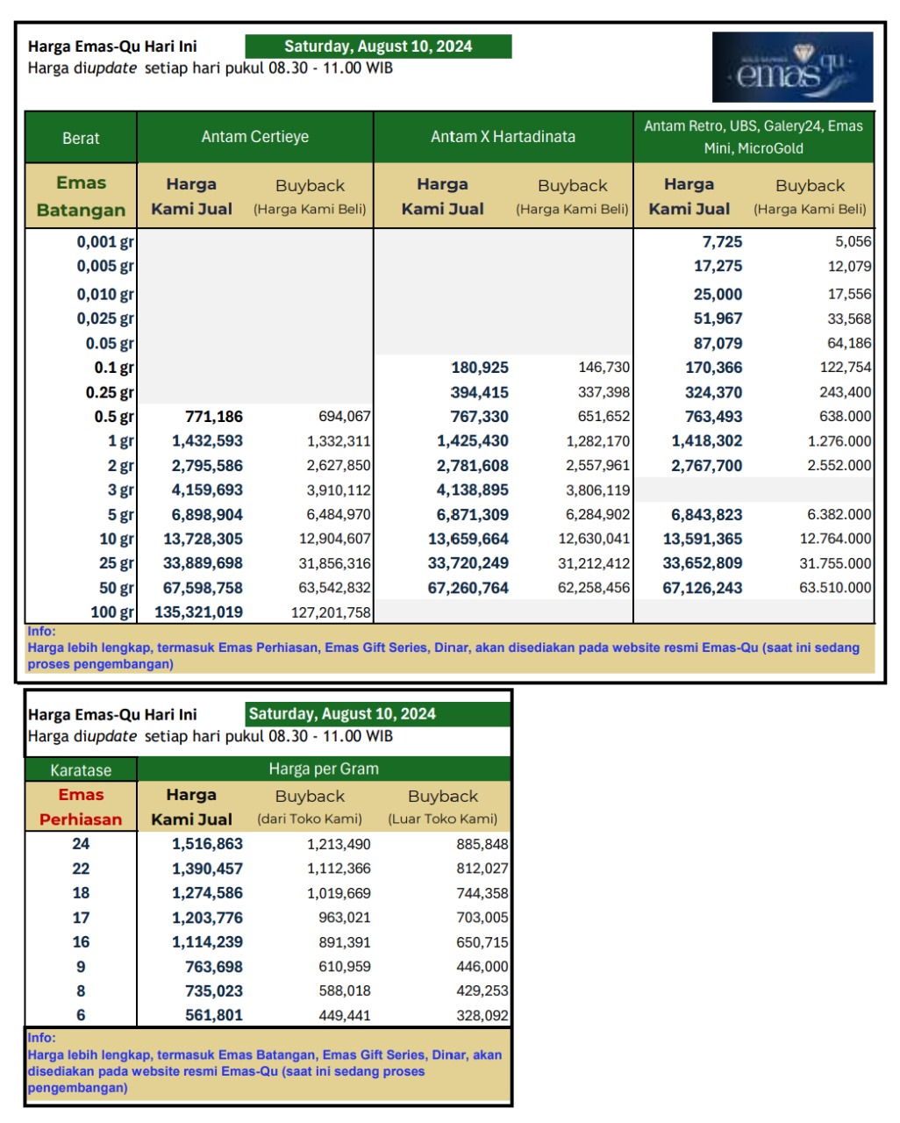Click the red 'Emas Perhiasan' label
900x1123 pixels.
[x=81, y=807]
